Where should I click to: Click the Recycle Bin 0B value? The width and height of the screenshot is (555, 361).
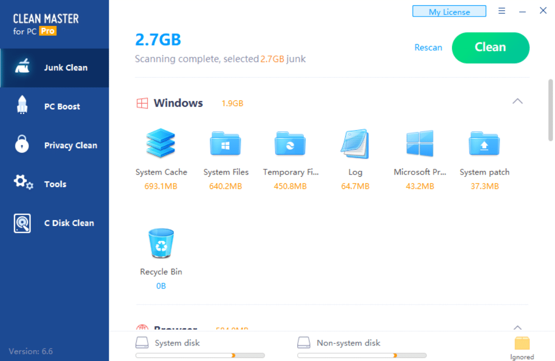(161, 286)
